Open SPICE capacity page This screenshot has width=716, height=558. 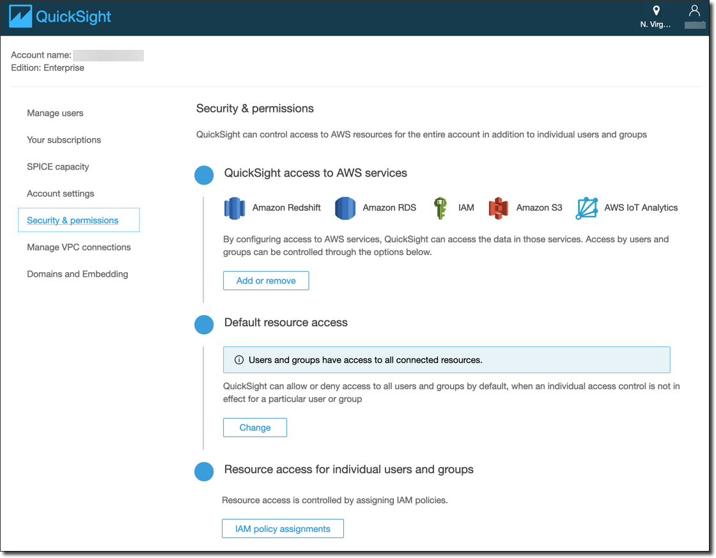click(x=58, y=167)
